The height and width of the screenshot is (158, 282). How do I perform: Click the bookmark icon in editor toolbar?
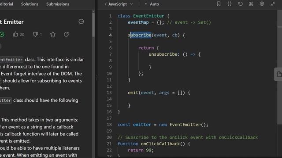click(219, 4)
